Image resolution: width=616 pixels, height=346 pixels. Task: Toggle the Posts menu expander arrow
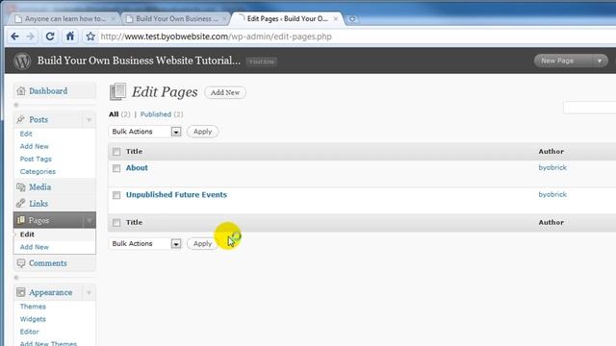pos(89,119)
